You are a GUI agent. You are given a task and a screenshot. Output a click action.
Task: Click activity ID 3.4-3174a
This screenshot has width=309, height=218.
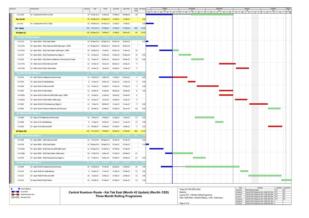coord(21,46)
